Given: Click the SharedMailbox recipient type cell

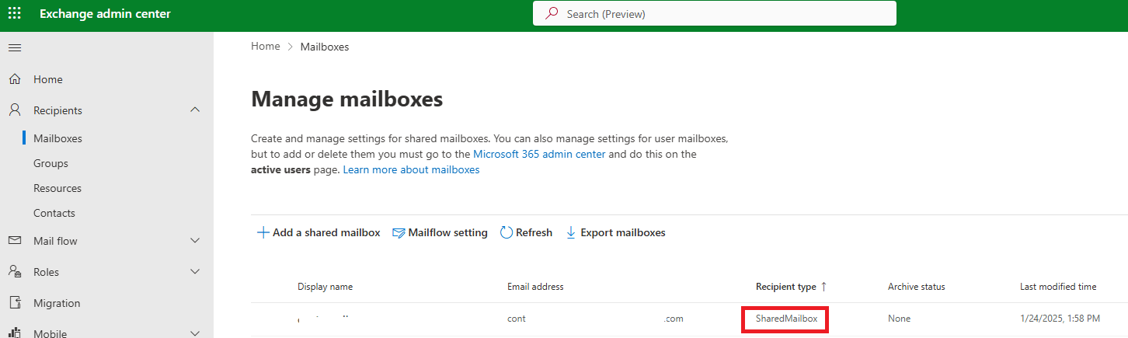Looking at the screenshot, I should pyautogui.click(x=786, y=319).
